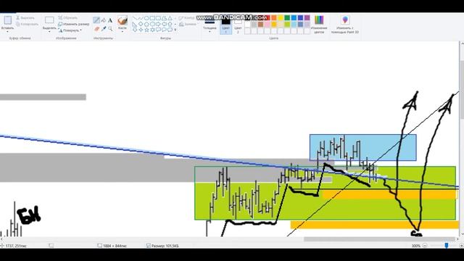The height and width of the screenshot is (261, 464).
Task: Choose the Oval callout shape
Action: click(165, 30)
